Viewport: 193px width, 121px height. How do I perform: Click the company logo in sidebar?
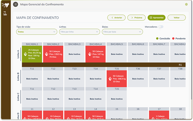point(5,5)
